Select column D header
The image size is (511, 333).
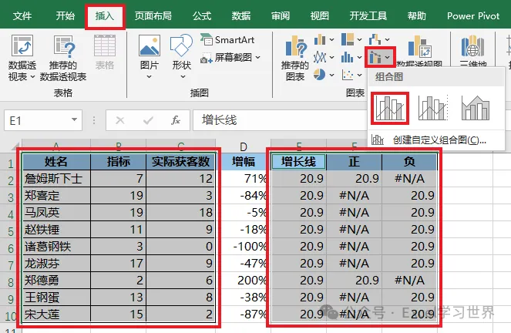(243, 146)
